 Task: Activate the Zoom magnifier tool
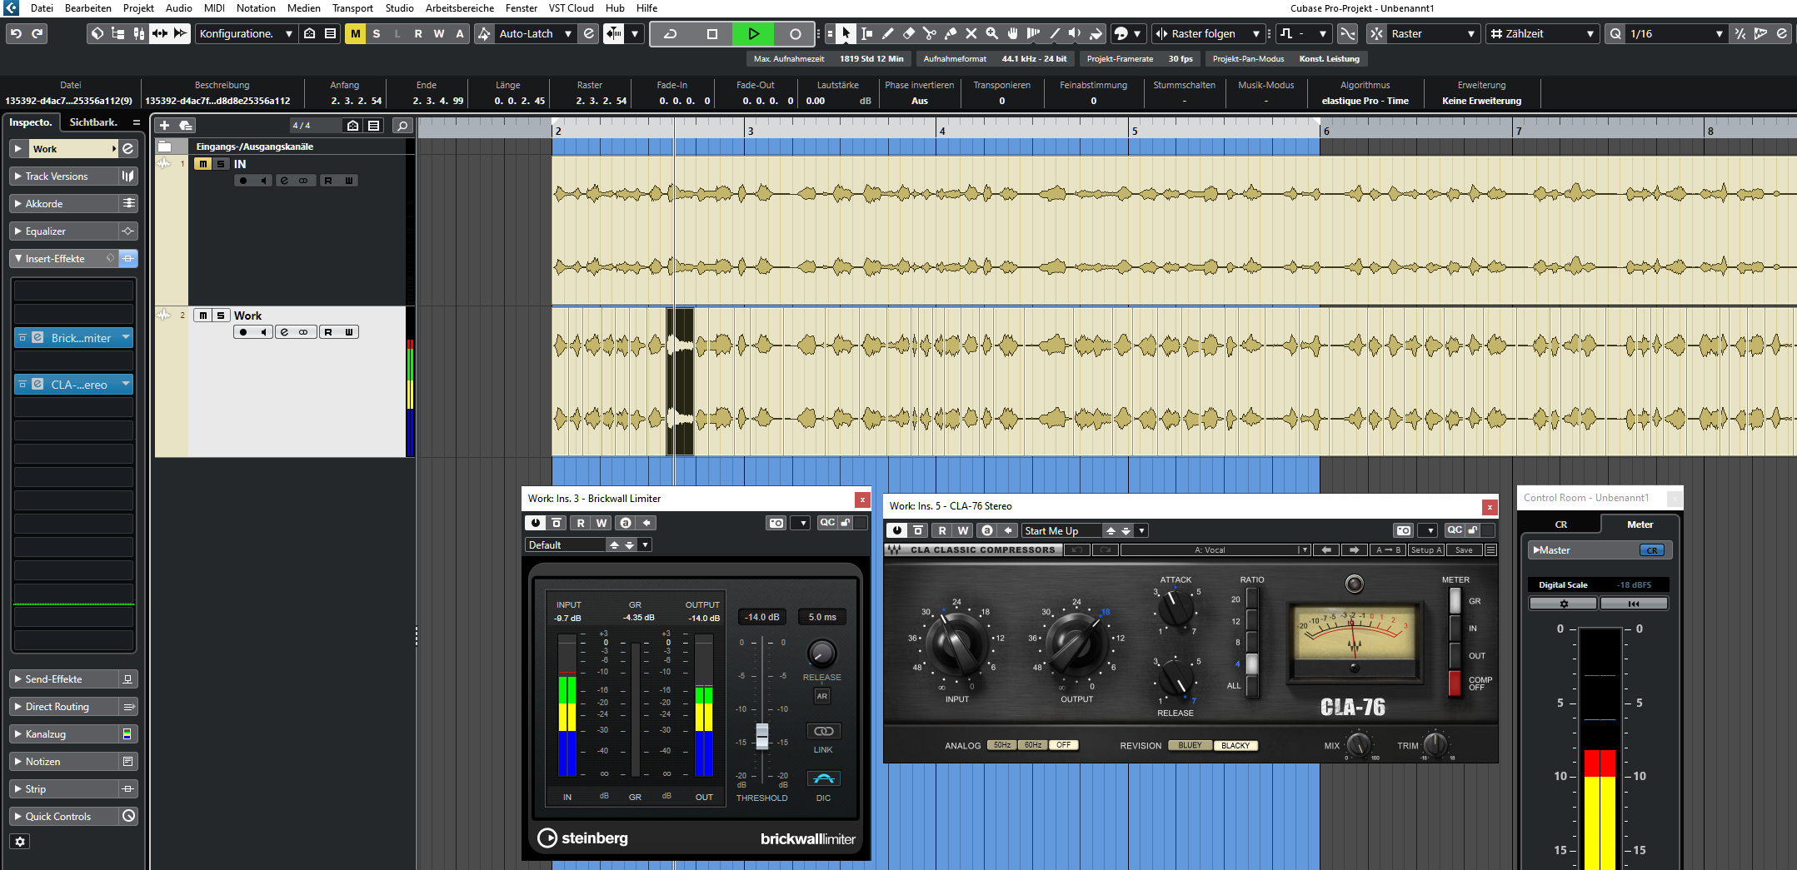click(x=991, y=34)
